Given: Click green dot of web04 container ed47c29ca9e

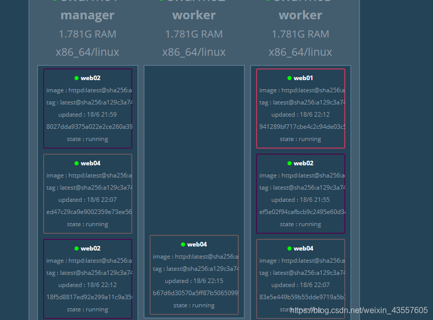Looking at the screenshot, I should pyautogui.click(x=77, y=163).
